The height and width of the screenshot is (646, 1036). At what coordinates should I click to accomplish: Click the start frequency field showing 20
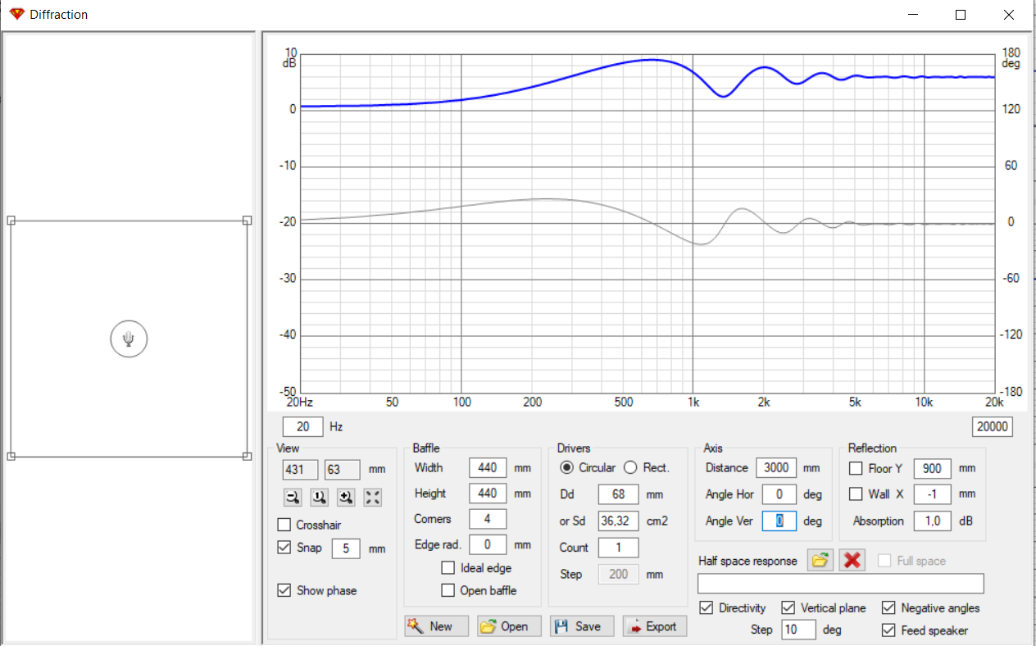(303, 426)
